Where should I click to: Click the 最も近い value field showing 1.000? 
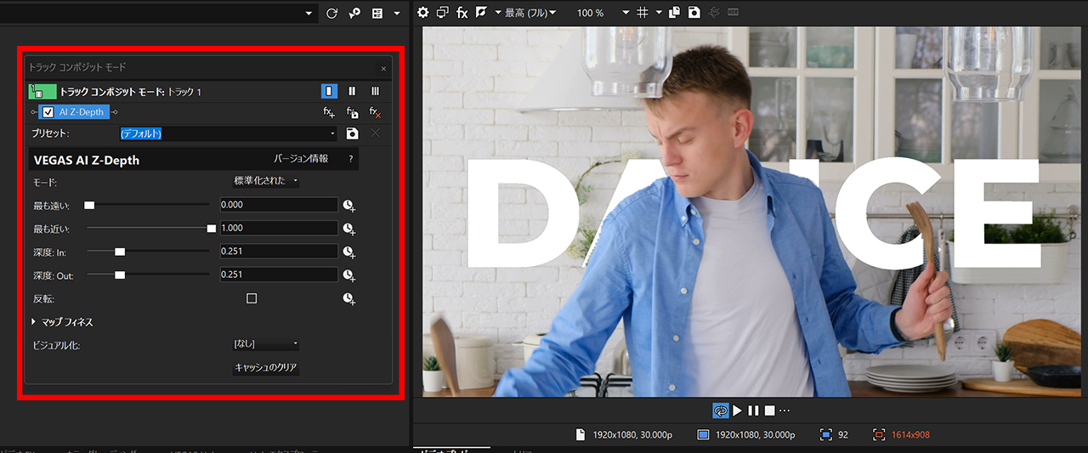(x=278, y=228)
